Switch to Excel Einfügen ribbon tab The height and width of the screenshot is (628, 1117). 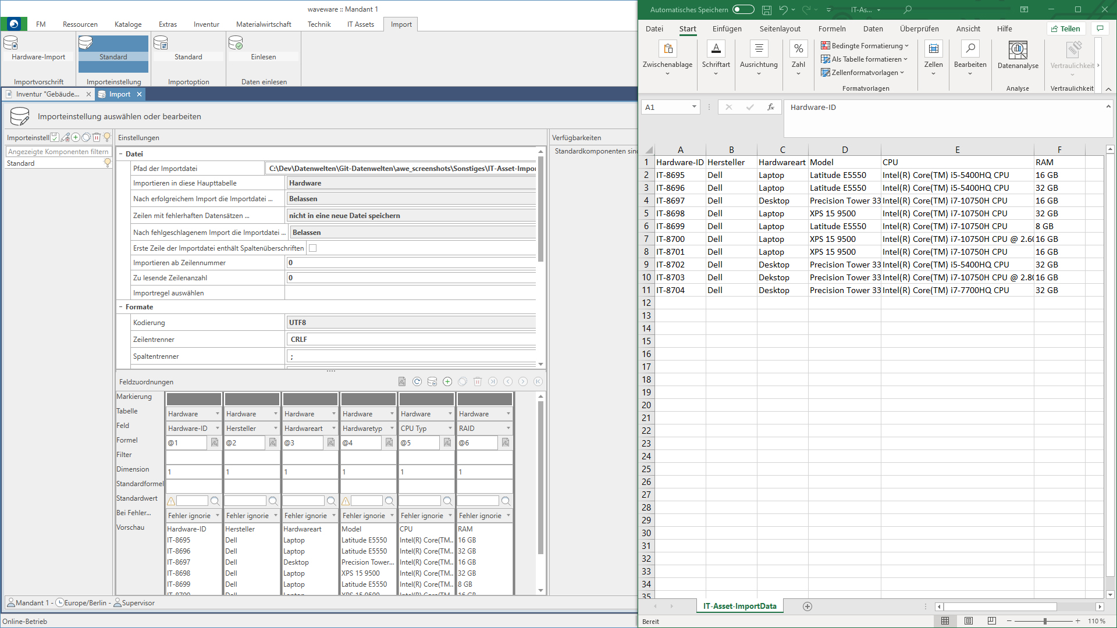point(727,29)
